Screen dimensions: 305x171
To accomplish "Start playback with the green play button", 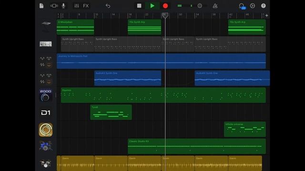I will (152, 6).
